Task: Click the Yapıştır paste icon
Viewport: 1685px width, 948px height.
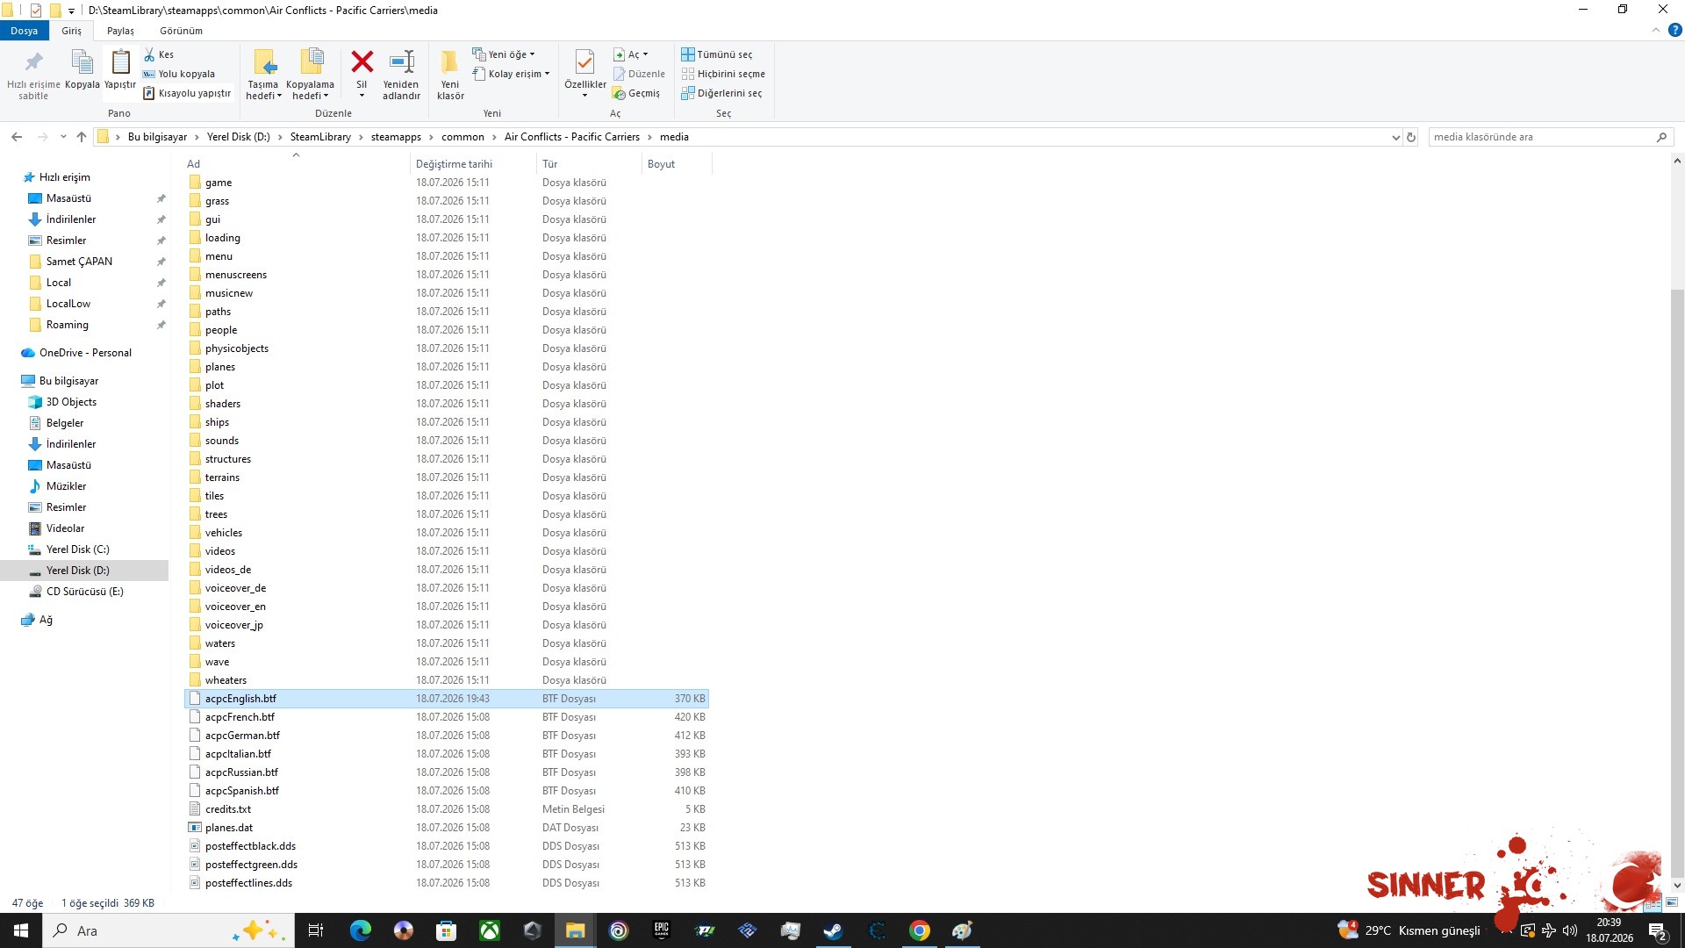Action: click(120, 62)
